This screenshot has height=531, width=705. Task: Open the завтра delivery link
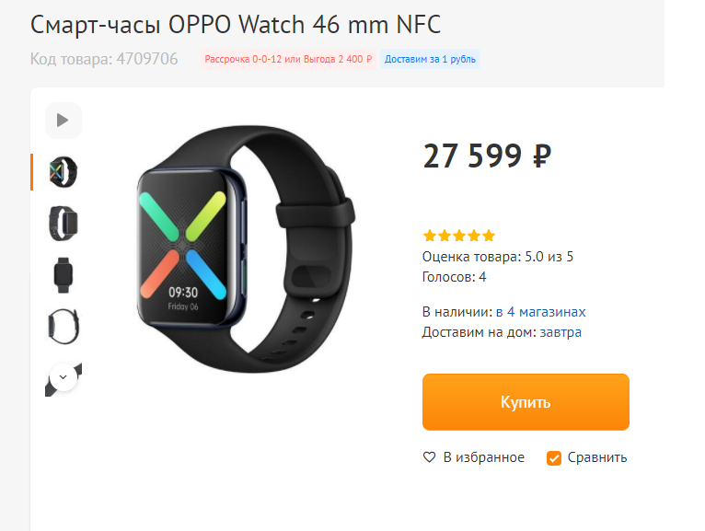[561, 332]
